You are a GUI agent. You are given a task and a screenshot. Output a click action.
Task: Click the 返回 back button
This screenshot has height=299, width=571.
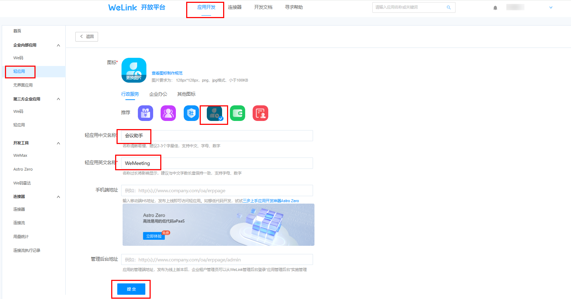87,37
